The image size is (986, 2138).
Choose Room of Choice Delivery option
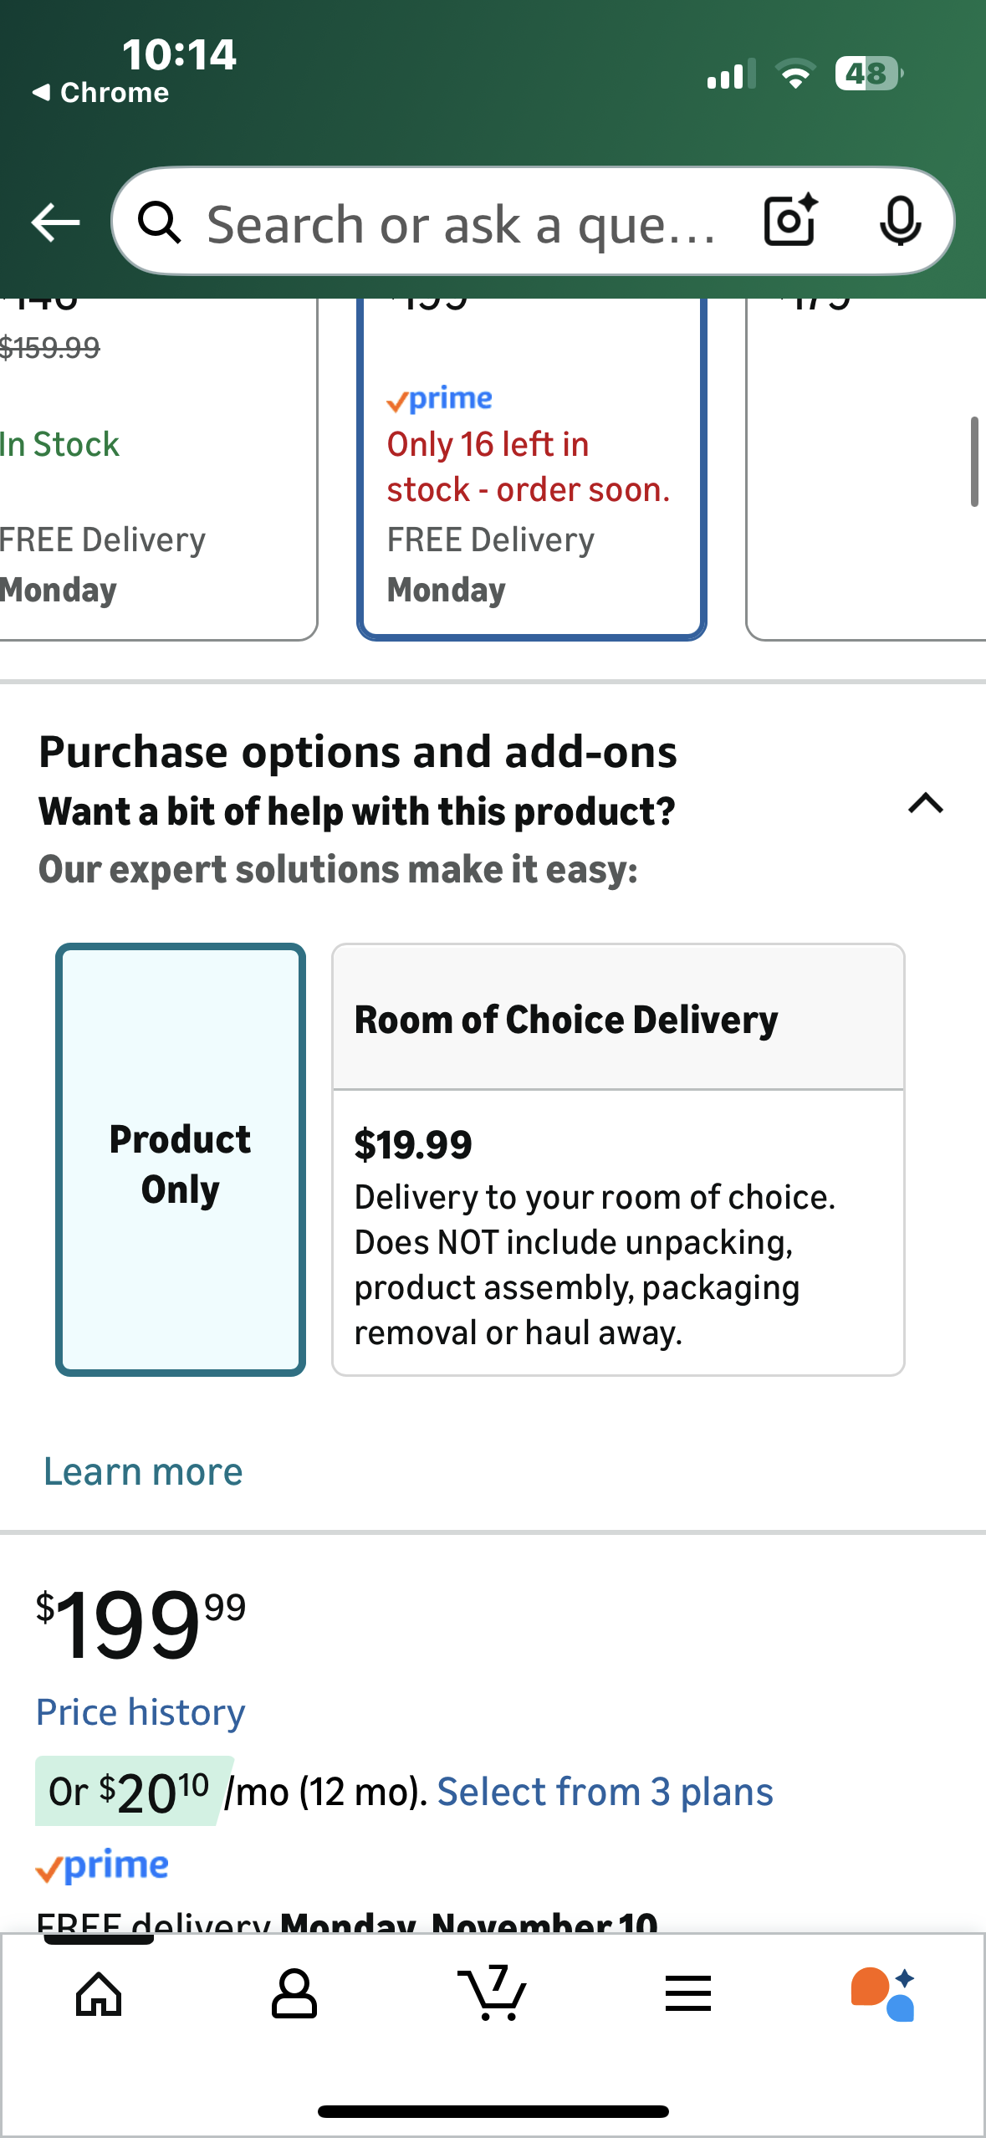pos(618,1160)
